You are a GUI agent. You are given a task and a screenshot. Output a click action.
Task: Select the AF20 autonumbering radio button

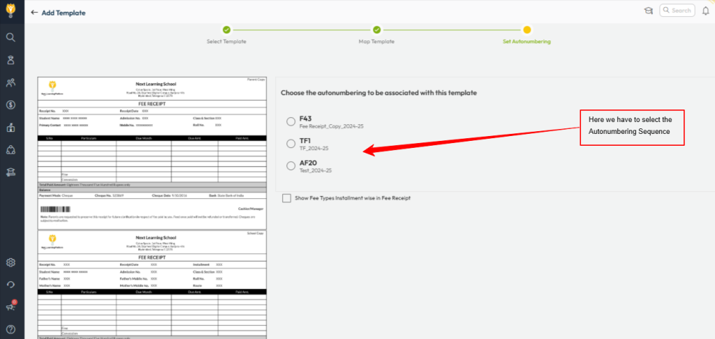pos(290,165)
